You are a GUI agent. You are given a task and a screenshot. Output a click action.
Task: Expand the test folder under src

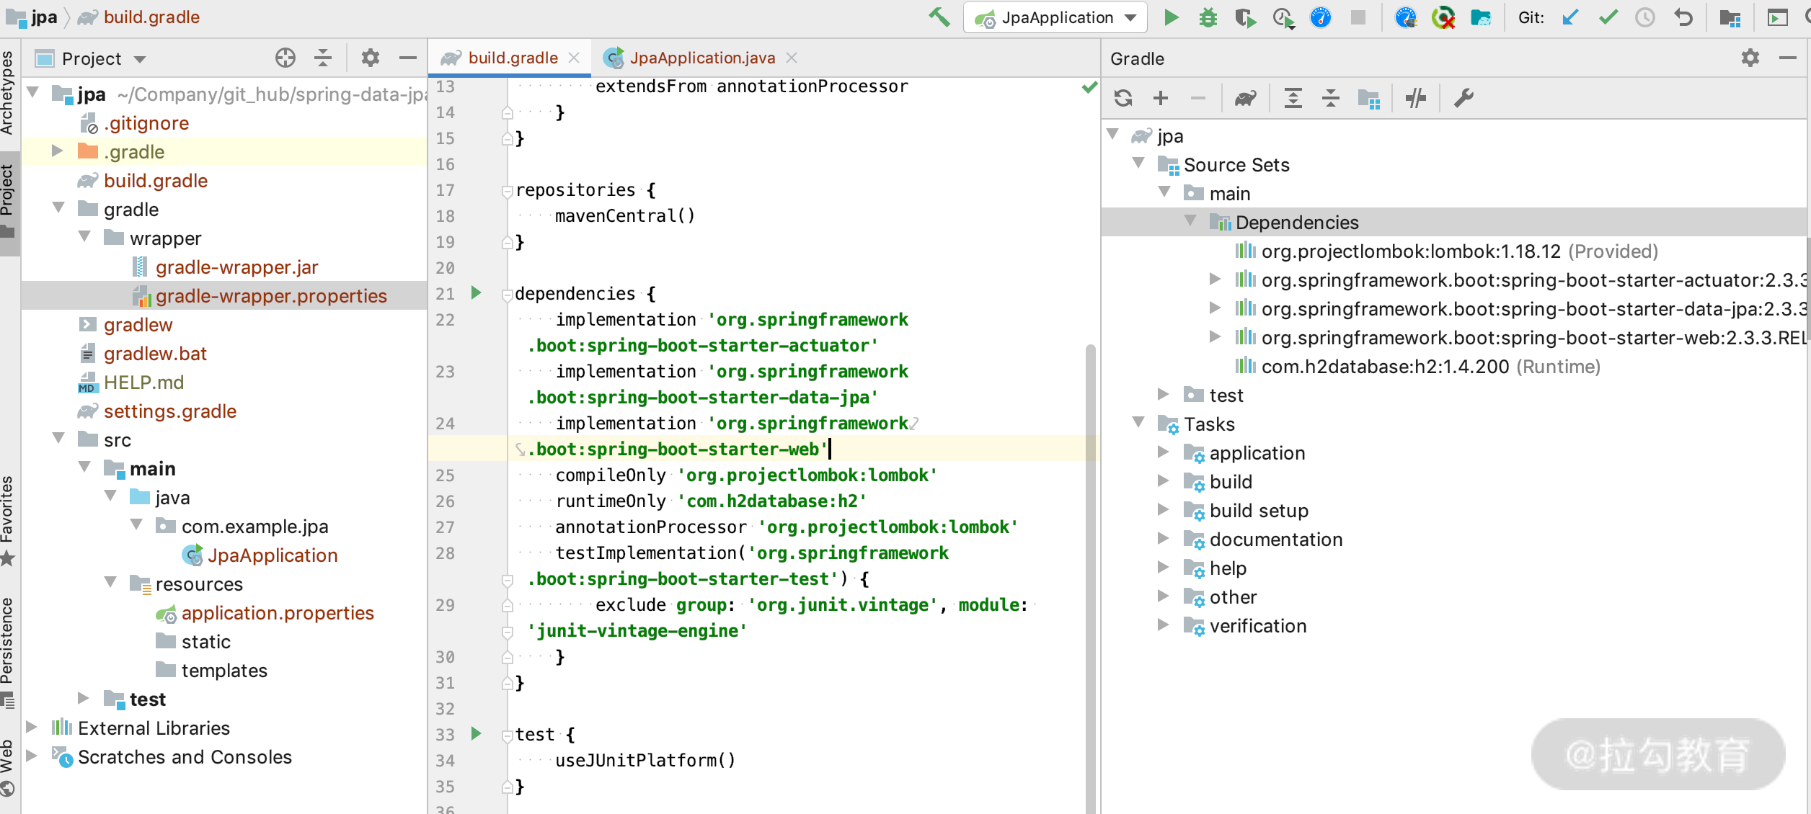click(x=83, y=698)
